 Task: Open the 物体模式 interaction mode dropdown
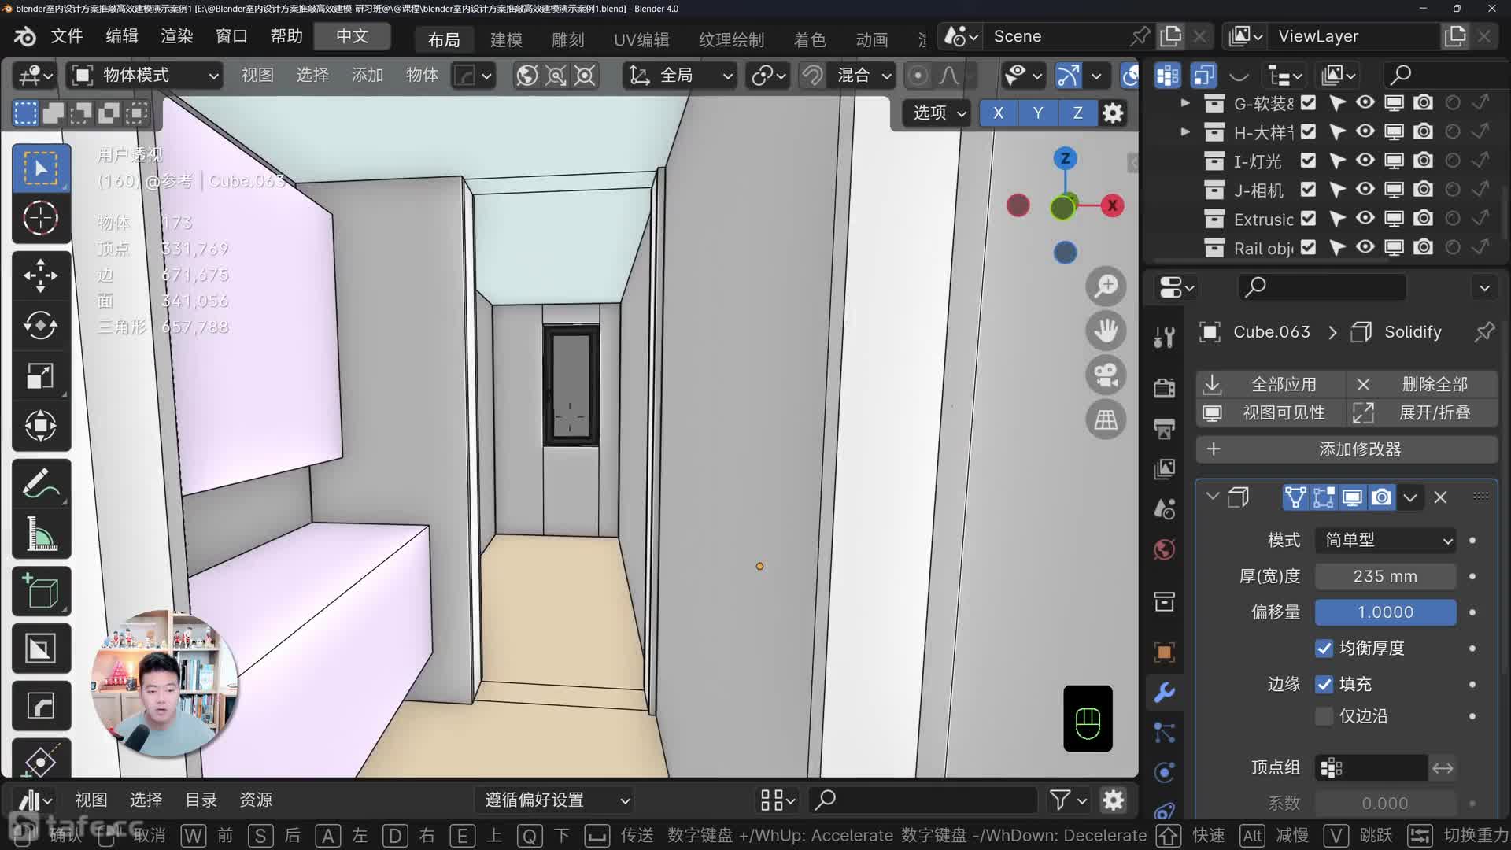pyautogui.click(x=146, y=76)
